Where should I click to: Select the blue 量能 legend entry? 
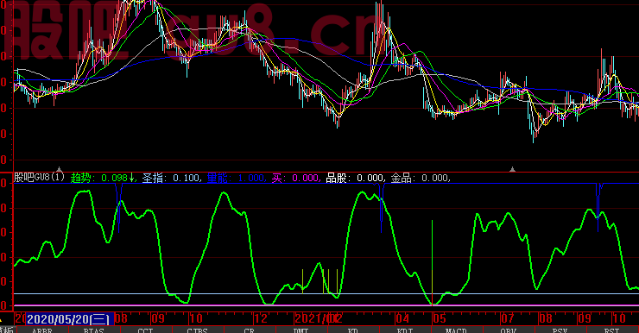click(236, 178)
